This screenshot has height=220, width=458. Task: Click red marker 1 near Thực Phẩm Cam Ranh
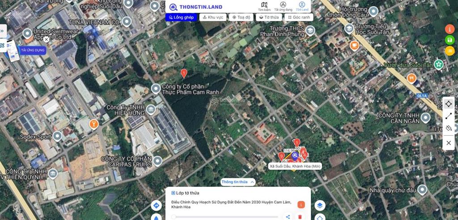click(x=184, y=73)
